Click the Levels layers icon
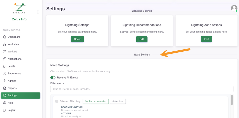Viewport: 239px width, 118px height. (x=5, y=66)
